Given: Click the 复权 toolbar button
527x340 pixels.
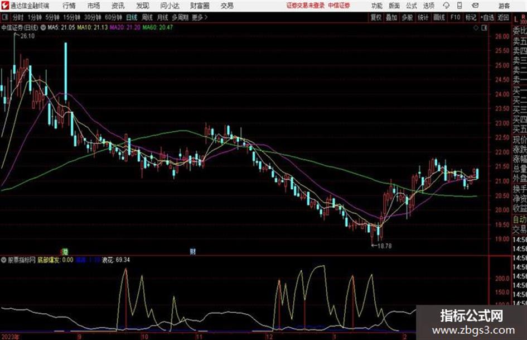Looking at the screenshot, I should click(x=376, y=17).
